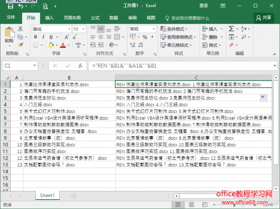
Task: Toggle italic formatting
Action: 43,37
